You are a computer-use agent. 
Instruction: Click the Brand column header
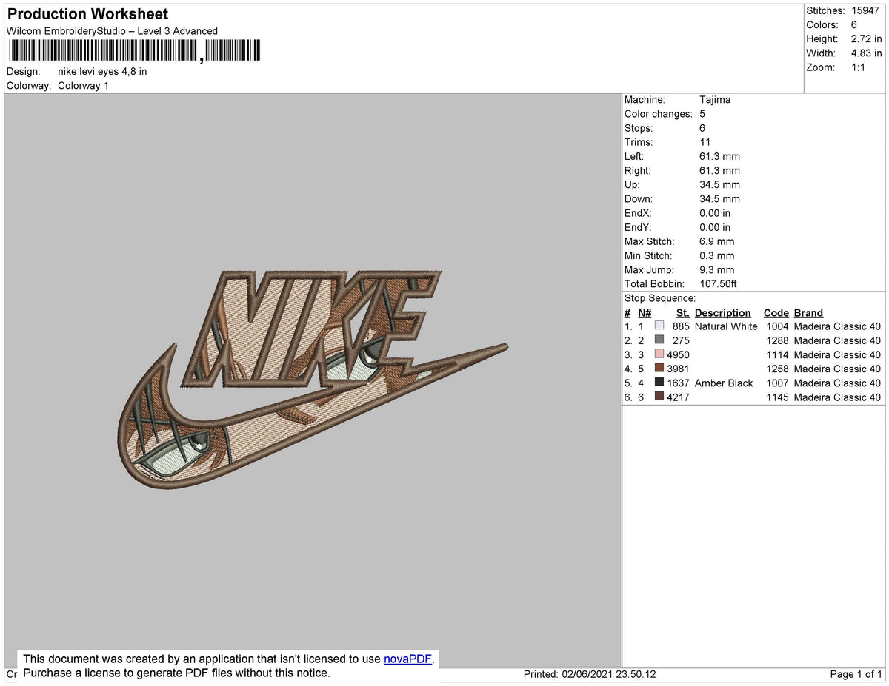click(808, 312)
